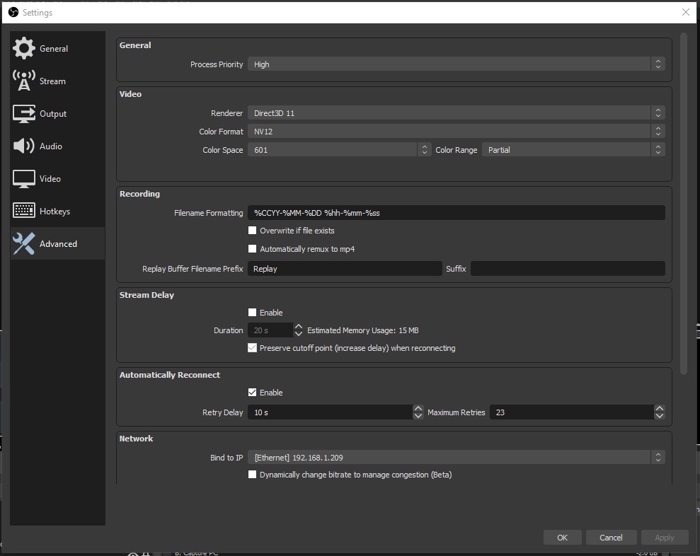
Task: Click the OBS logo in title bar
Action: click(13, 13)
